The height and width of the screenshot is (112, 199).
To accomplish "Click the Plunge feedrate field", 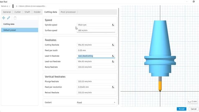I will (x=96, y=82).
